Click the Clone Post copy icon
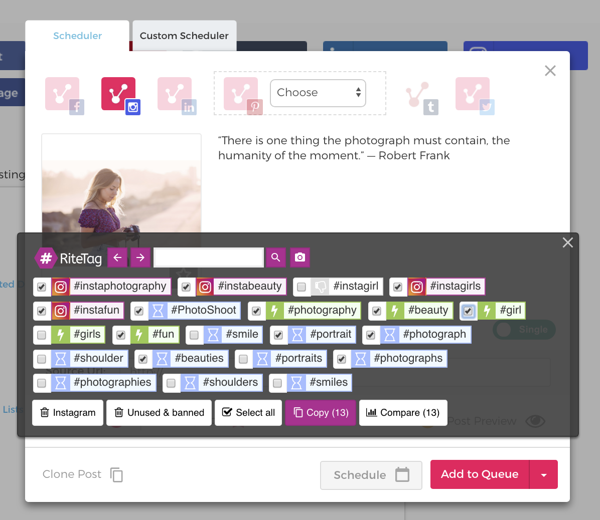Image resolution: width=600 pixels, height=520 pixels. coord(116,474)
